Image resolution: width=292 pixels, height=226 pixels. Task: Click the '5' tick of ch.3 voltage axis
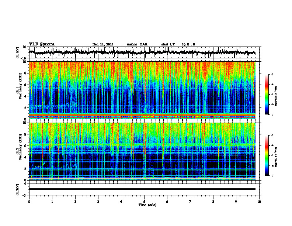click(25, 184)
